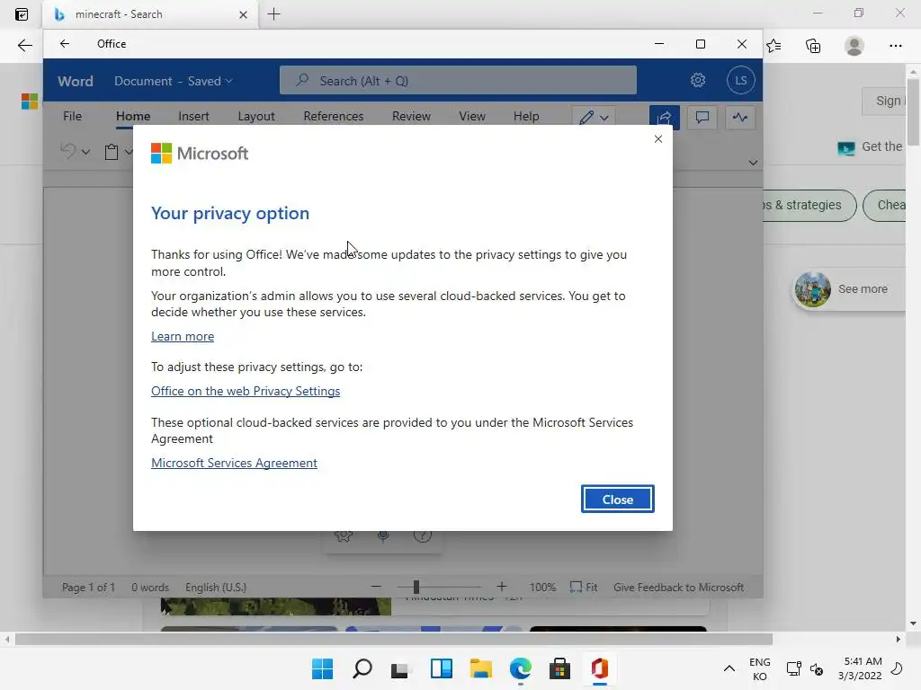This screenshot has width=921, height=690.
Task: Open Microsoft Edge from the taskbar
Action: (x=521, y=668)
